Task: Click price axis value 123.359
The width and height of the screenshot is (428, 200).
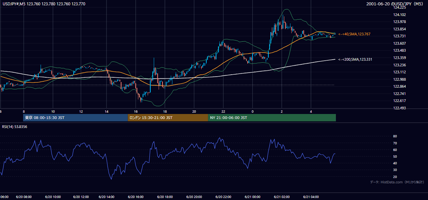Action: (x=400, y=58)
